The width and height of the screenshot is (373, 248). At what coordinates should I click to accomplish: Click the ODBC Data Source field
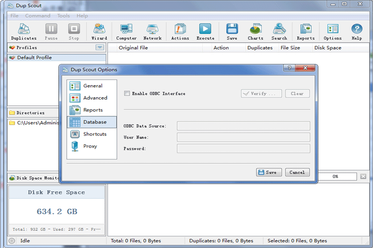click(x=243, y=126)
